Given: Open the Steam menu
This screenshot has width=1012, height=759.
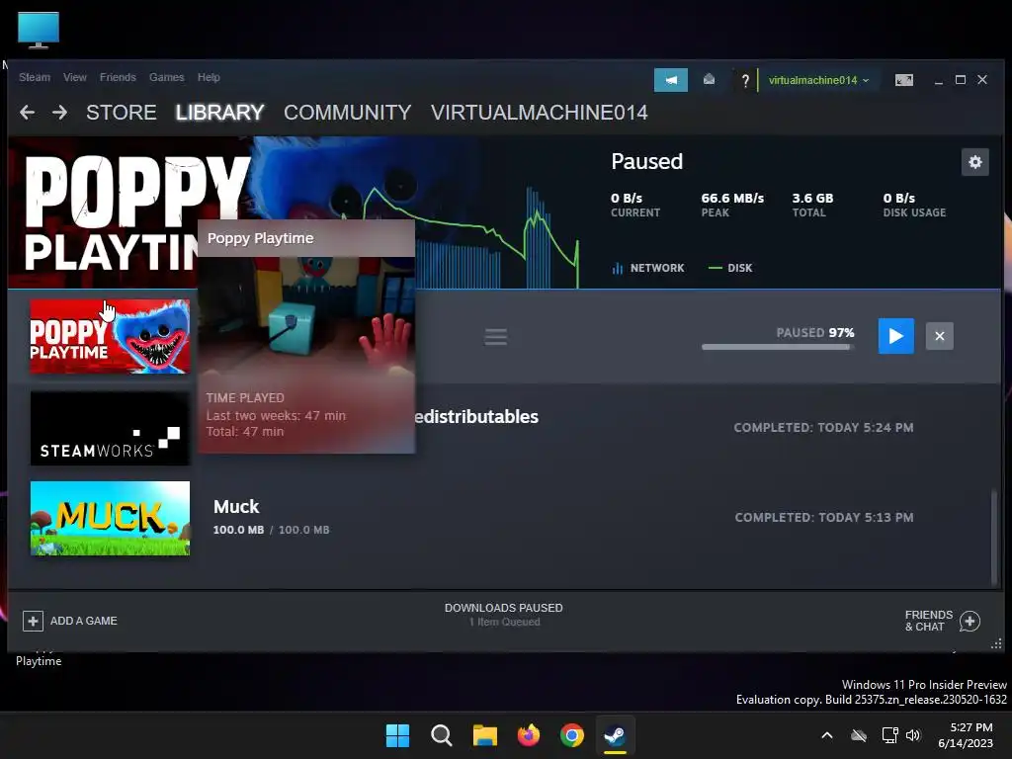Looking at the screenshot, I should (35, 77).
